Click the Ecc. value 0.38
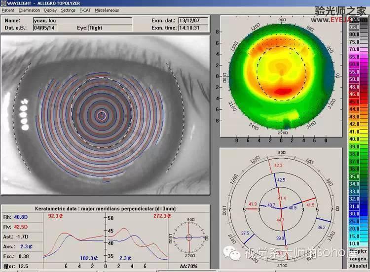Viewport: 370px width, 272px height. 23,256
